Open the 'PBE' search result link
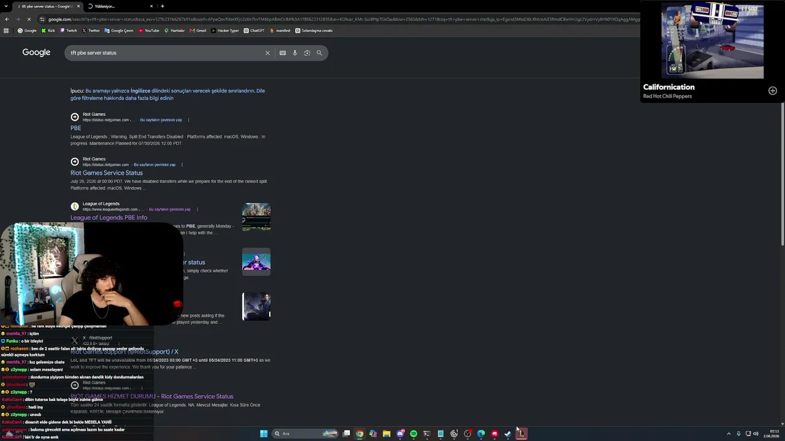The width and height of the screenshot is (785, 441). pyautogui.click(x=75, y=128)
